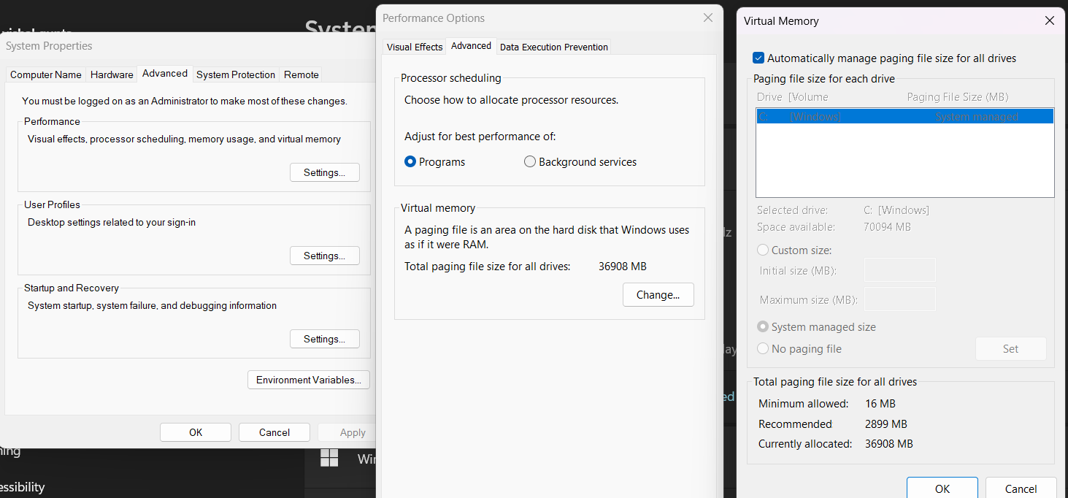The image size is (1068, 498).
Task: Select Background services radio option
Action: click(x=530, y=162)
